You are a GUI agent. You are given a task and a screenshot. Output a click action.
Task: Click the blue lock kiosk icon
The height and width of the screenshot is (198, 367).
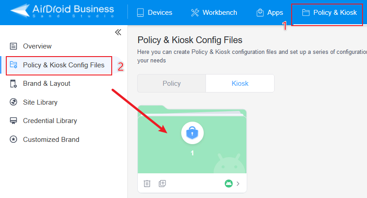[x=192, y=133]
